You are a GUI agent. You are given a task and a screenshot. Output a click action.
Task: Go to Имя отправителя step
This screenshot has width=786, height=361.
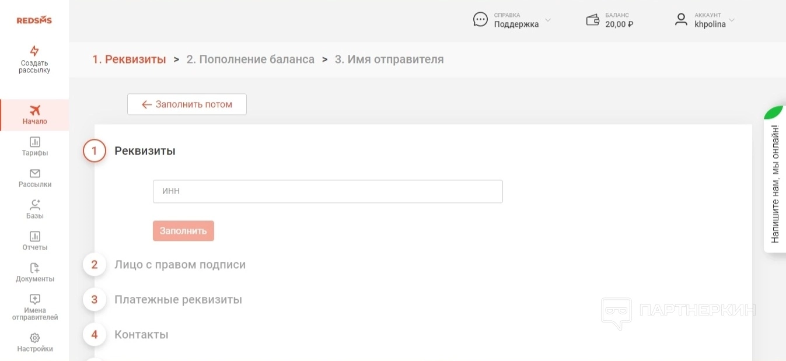389,59
